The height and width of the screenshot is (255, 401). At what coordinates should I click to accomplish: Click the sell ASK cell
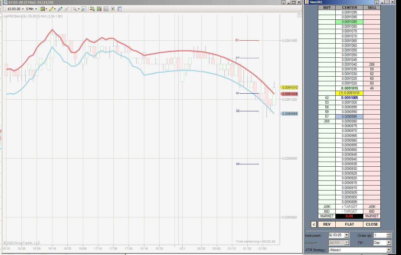click(372, 207)
